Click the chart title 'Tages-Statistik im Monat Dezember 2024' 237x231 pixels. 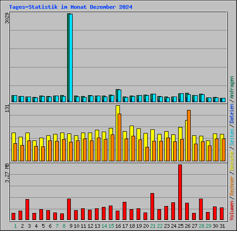70,7
